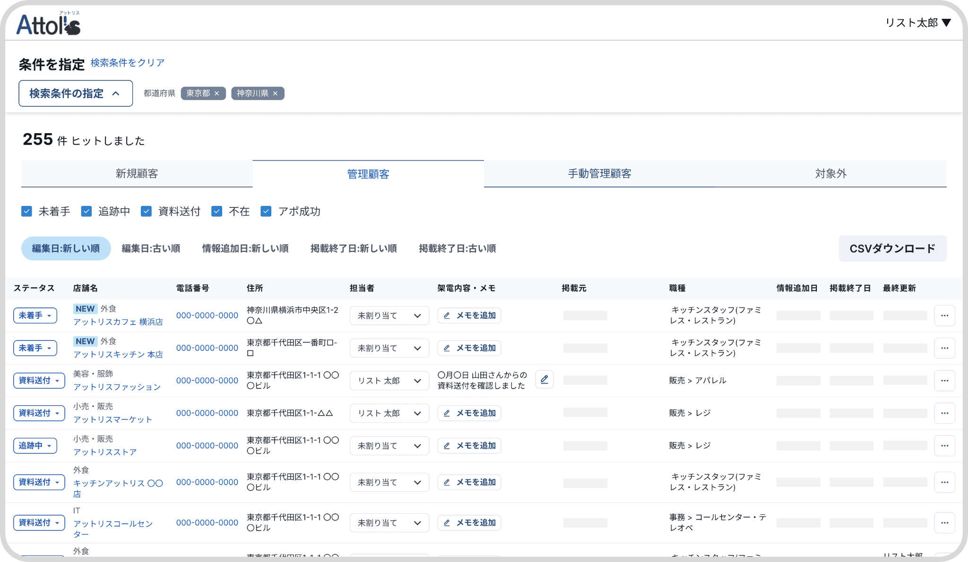Remove the 東京都 filter tag
This screenshot has width=968, height=562.
[216, 94]
